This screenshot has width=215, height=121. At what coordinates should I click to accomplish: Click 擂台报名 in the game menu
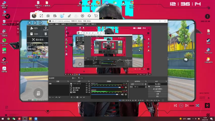click(x=38, y=40)
